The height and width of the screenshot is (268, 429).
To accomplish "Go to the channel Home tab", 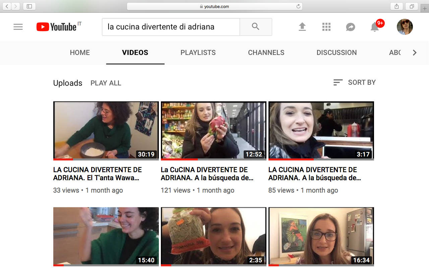I will [80, 53].
